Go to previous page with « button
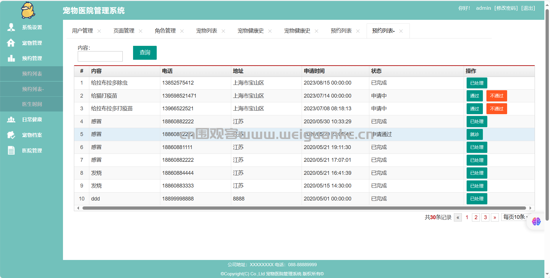 click(x=458, y=217)
